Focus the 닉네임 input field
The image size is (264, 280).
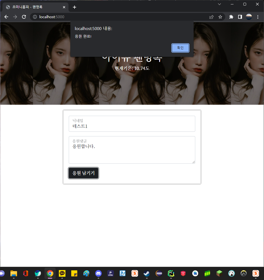(x=132, y=124)
